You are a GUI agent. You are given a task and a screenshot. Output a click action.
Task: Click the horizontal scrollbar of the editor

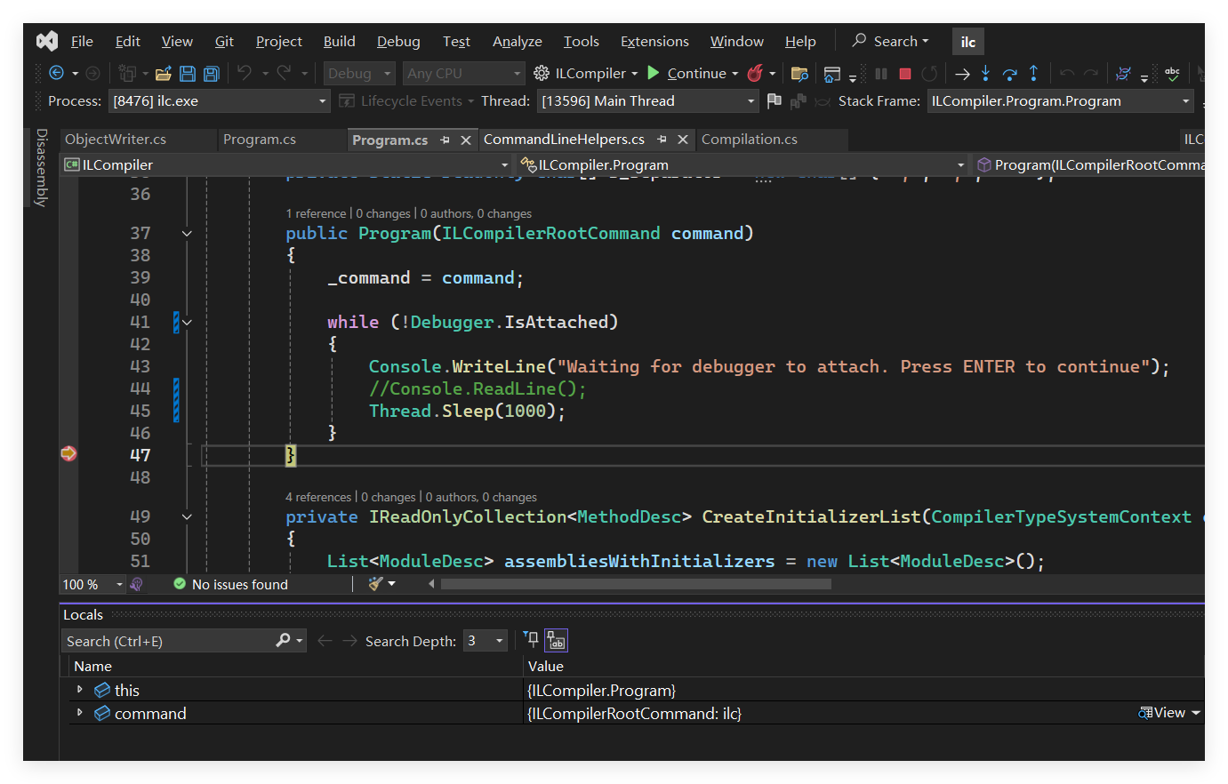(636, 584)
